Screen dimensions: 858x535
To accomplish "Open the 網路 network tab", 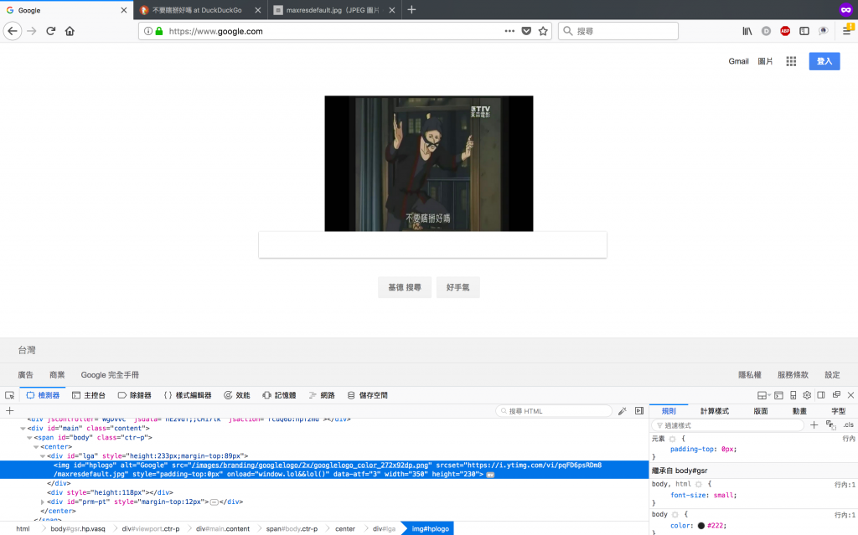I will point(322,395).
